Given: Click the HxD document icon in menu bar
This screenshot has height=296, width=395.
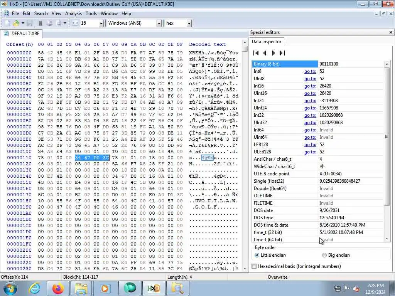Looking at the screenshot, I should 7,13.
